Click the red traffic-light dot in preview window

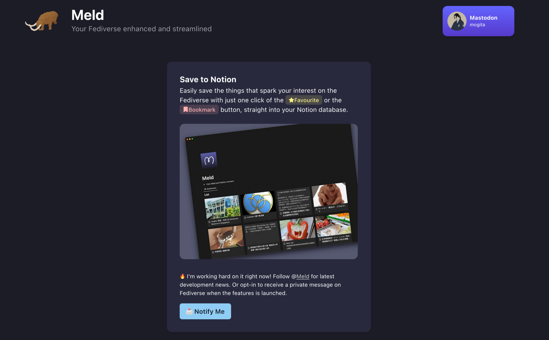187,139
